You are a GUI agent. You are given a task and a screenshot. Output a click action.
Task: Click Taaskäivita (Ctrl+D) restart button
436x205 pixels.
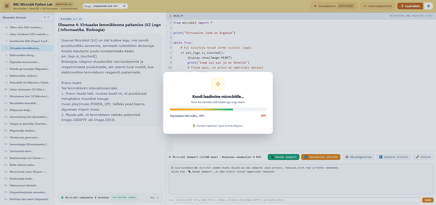click(321, 157)
